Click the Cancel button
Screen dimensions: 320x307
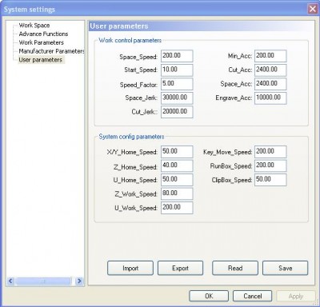[x=253, y=296]
